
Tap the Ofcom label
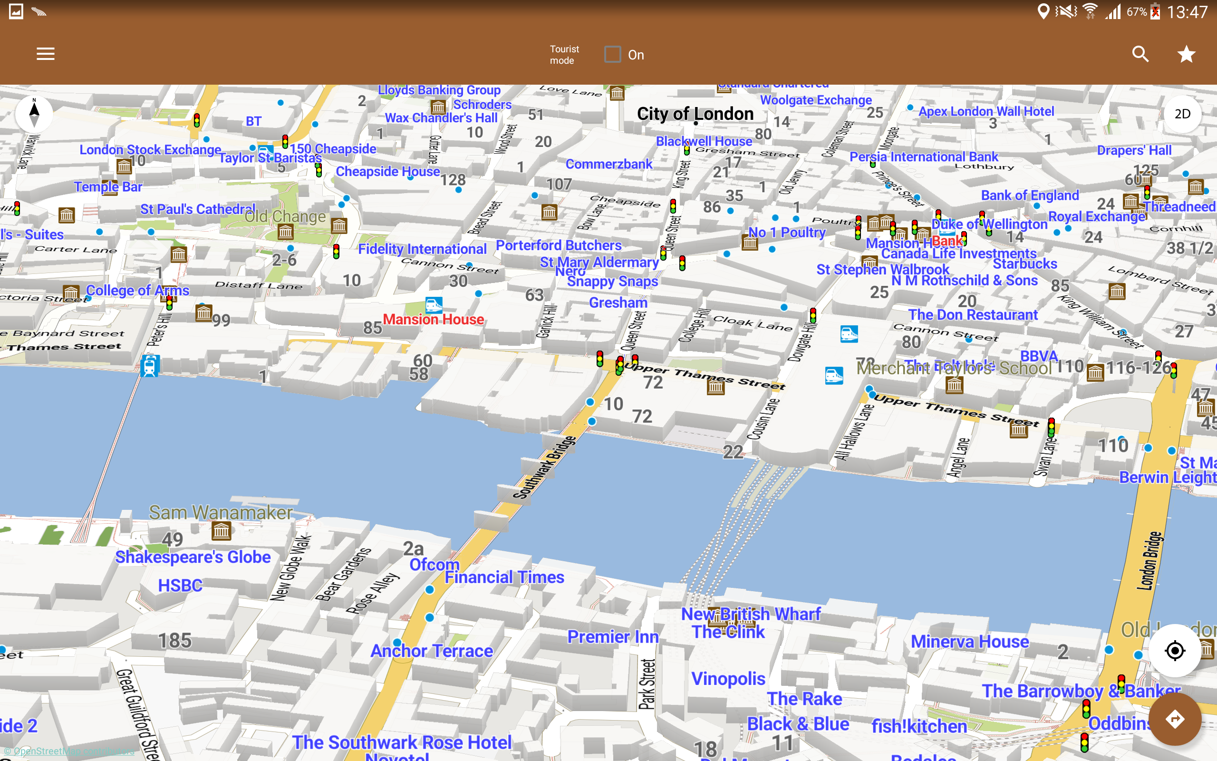[x=434, y=564]
